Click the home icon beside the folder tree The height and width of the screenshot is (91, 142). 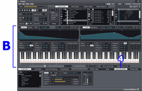[62, 14]
